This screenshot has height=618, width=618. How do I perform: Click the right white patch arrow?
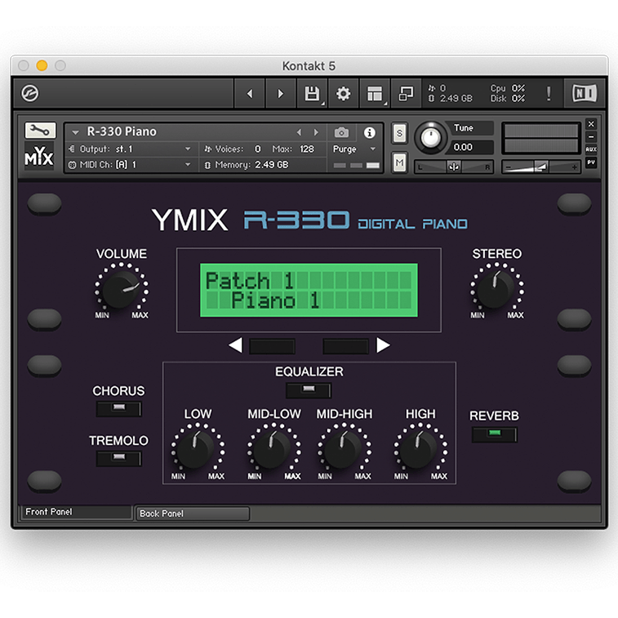tap(383, 345)
